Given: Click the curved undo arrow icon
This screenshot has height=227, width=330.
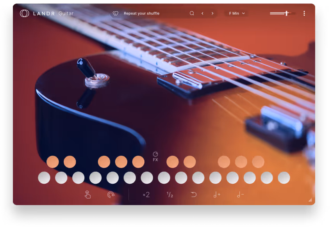Looking at the screenshot, I should coord(193,195).
